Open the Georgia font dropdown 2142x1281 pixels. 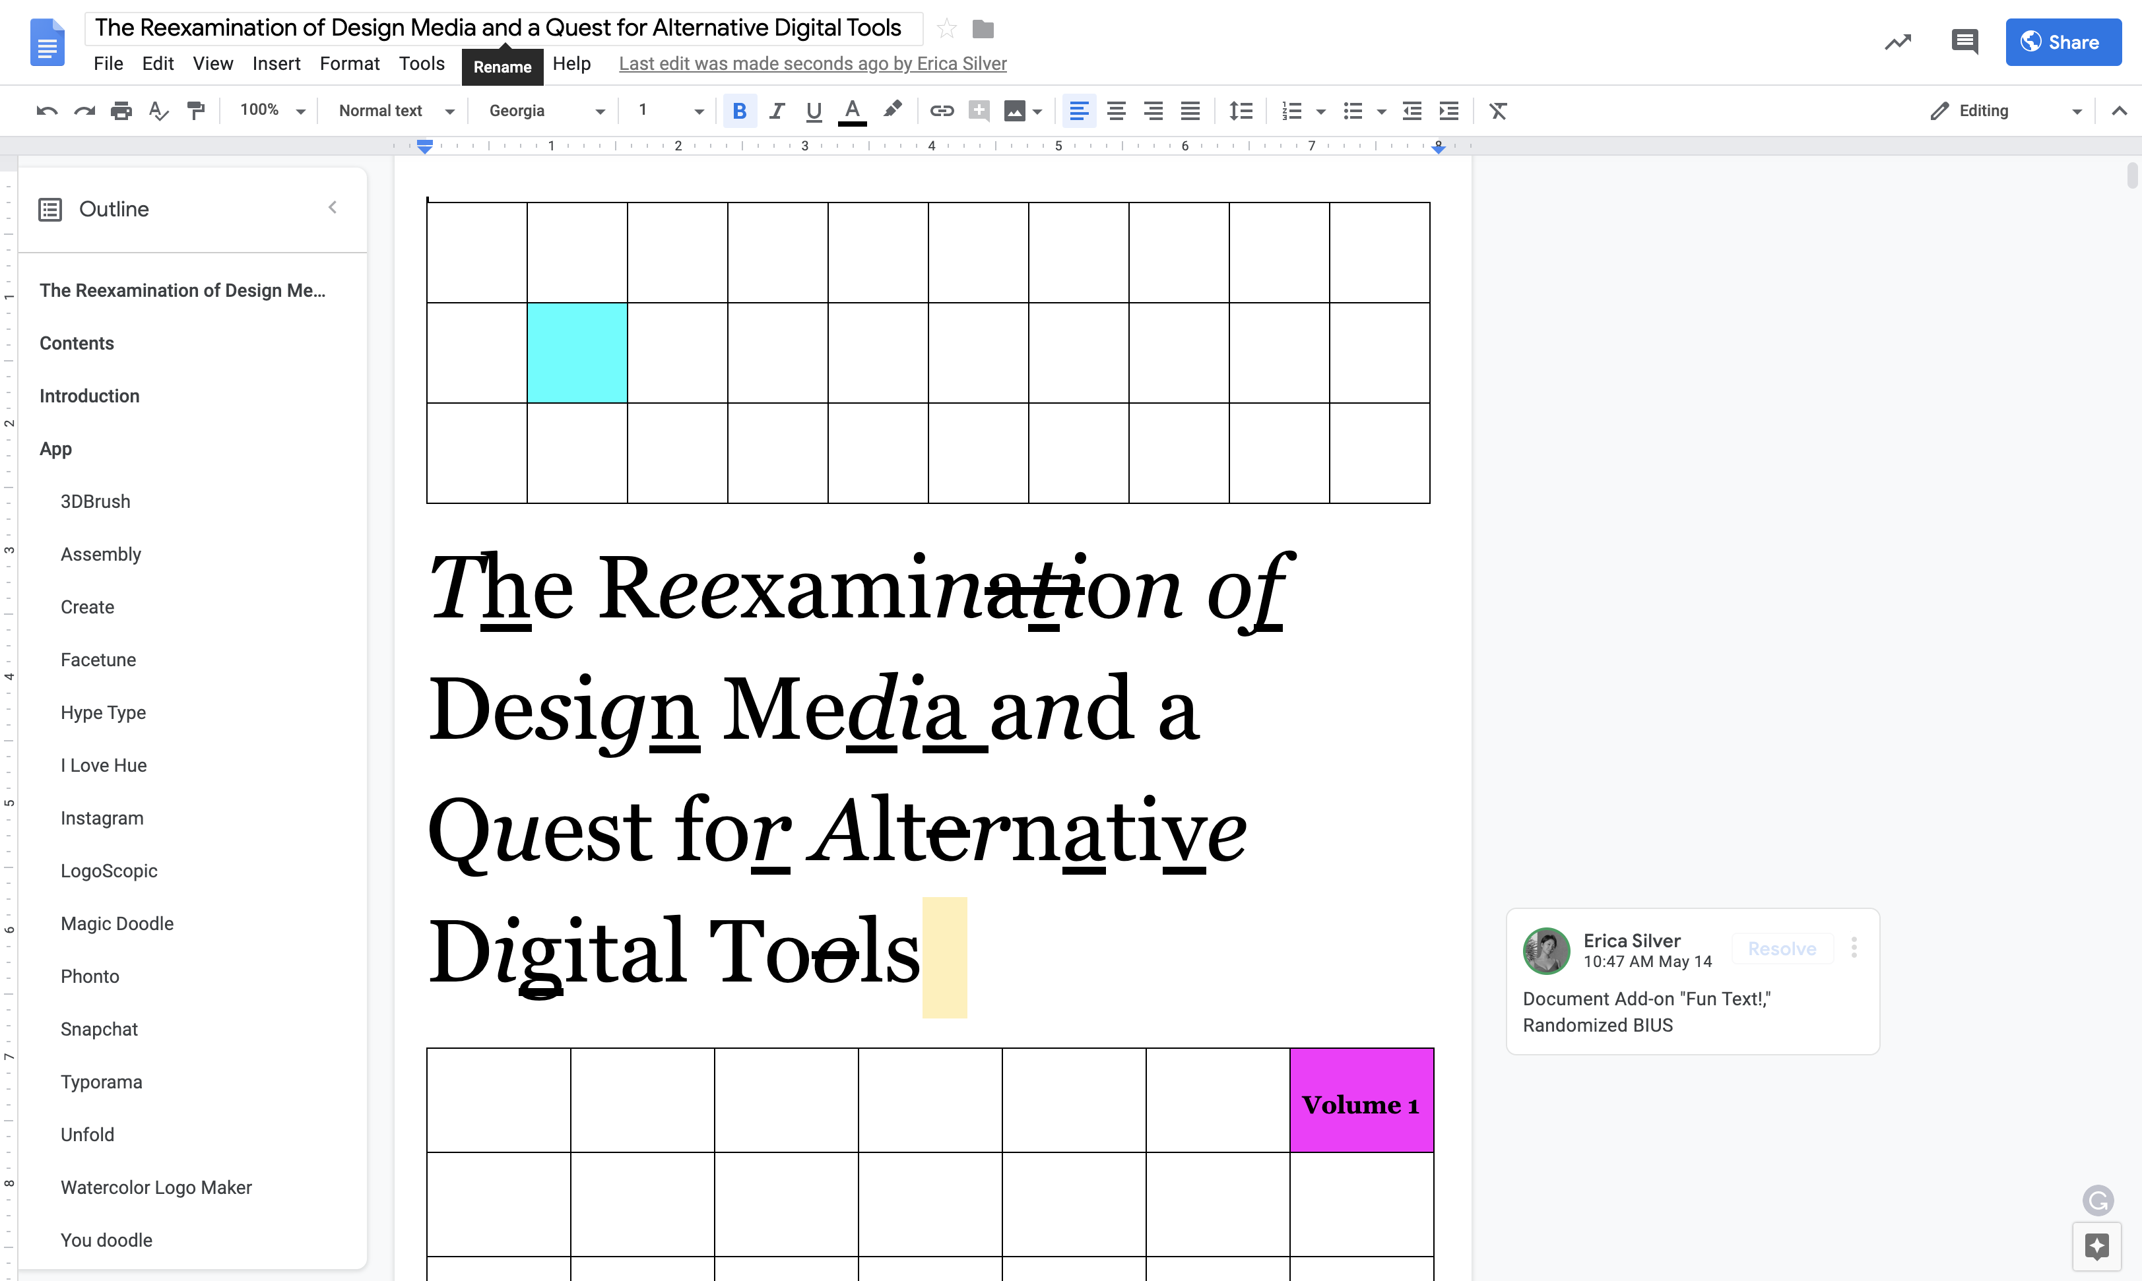coord(546,111)
